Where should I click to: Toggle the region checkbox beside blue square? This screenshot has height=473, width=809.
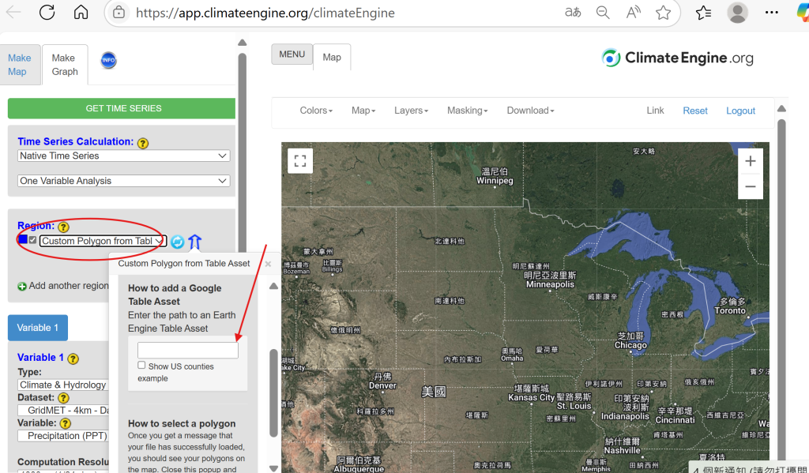33,240
